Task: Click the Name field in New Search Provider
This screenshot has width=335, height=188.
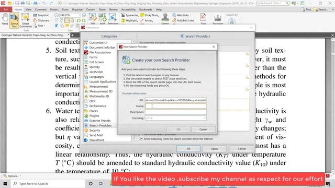Action: [x=176, y=106]
